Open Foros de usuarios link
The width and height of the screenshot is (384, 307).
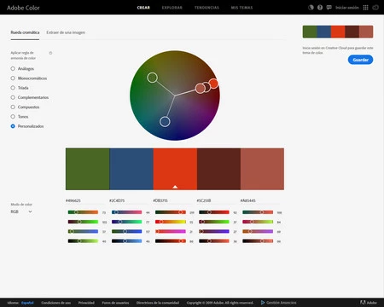coord(115,303)
